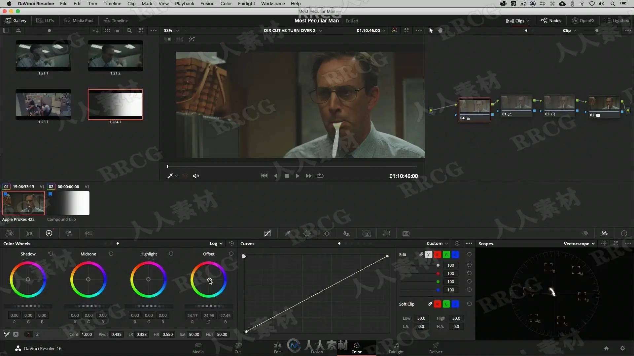Screen dimensions: 634x356
Task: Select gallery still 1.23.1
Action: point(43,104)
